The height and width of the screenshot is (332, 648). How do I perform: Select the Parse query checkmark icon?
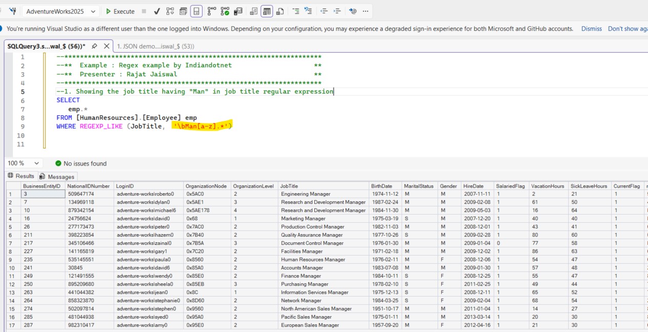point(157,11)
